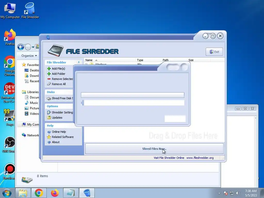Click the About info icon
264x198 pixels.
point(49,142)
